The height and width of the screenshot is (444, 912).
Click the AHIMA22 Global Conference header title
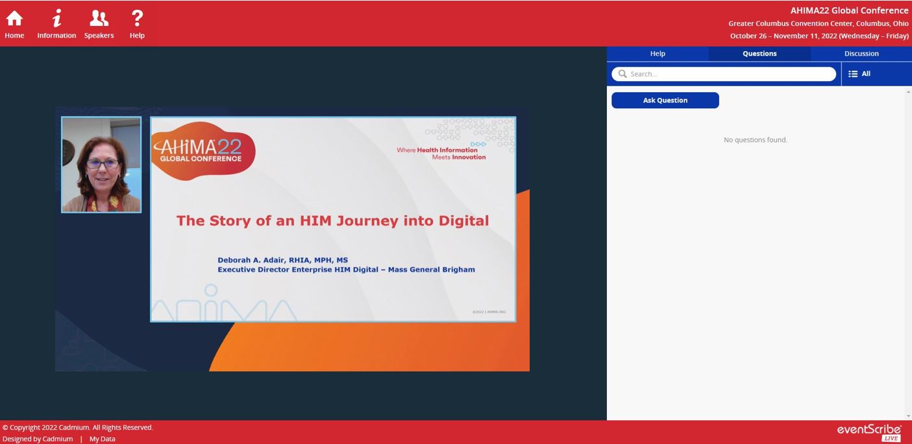(x=849, y=10)
